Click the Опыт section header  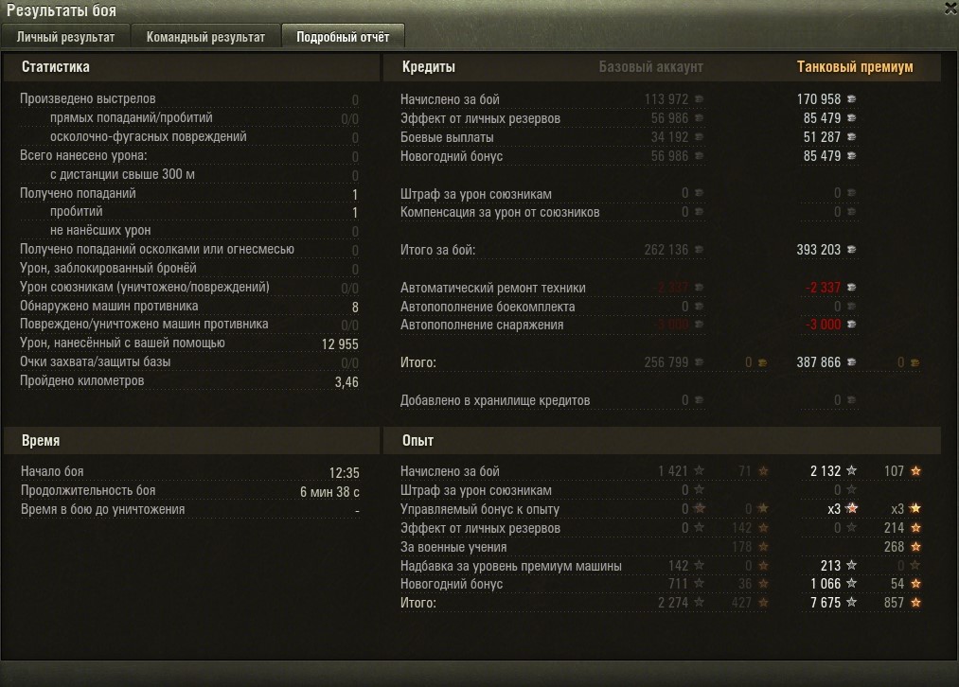pyautogui.click(x=417, y=440)
